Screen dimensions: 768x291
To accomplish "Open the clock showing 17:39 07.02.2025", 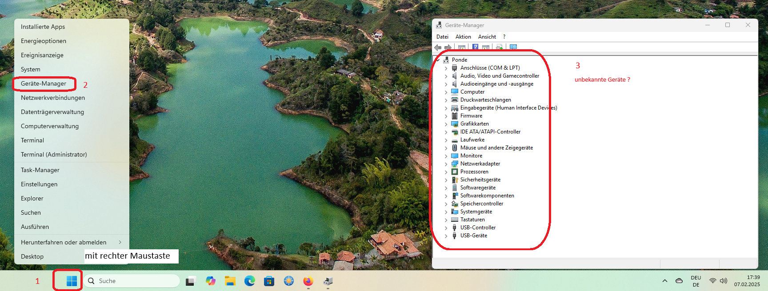I will point(747,281).
